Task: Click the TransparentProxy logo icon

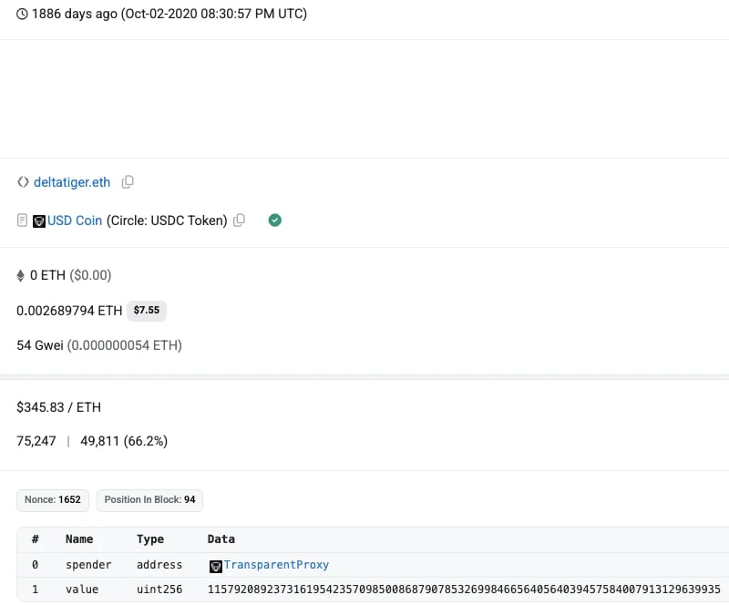Action: [216, 566]
